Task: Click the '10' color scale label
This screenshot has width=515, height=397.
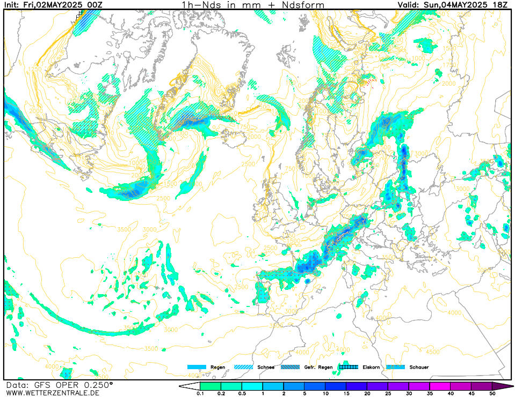Action: [x=325, y=393]
